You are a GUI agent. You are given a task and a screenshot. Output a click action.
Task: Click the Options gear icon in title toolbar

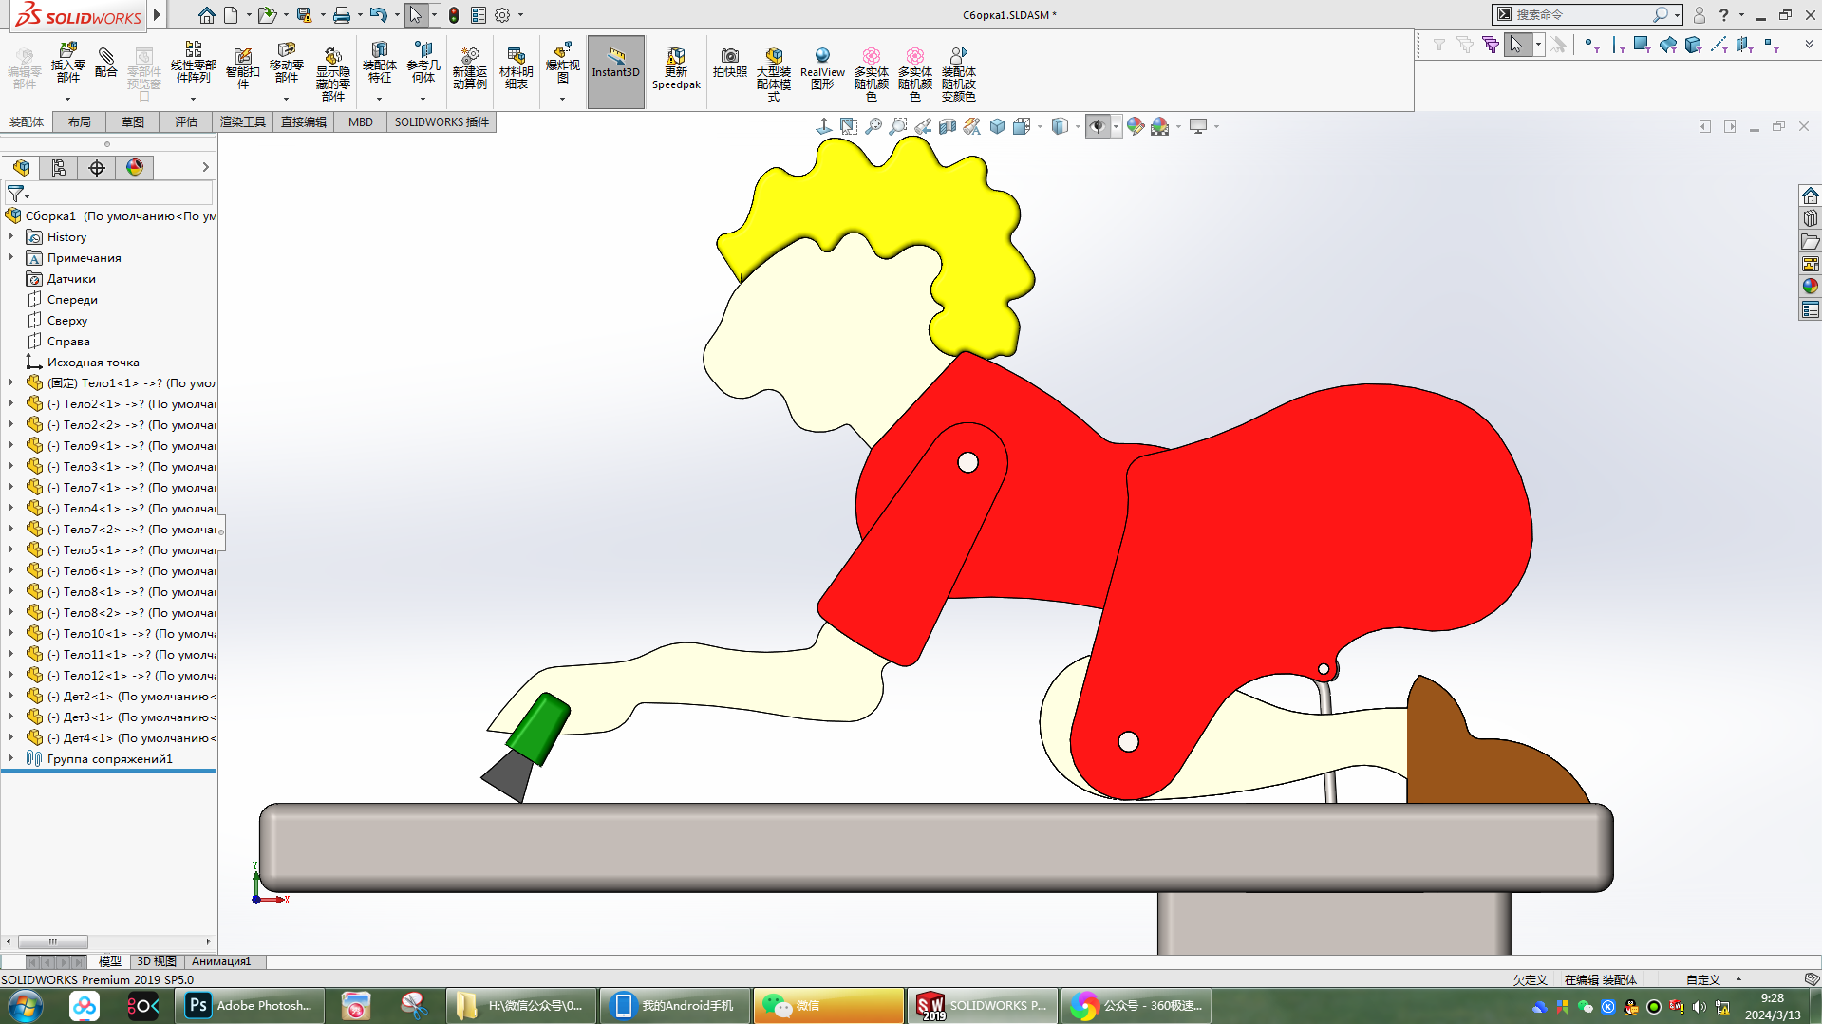[x=502, y=15]
